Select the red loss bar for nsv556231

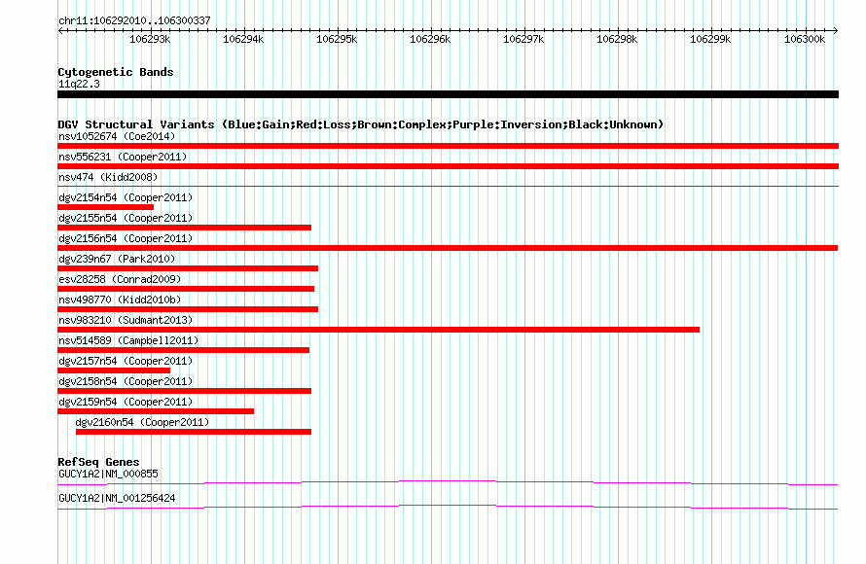[x=448, y=166]
